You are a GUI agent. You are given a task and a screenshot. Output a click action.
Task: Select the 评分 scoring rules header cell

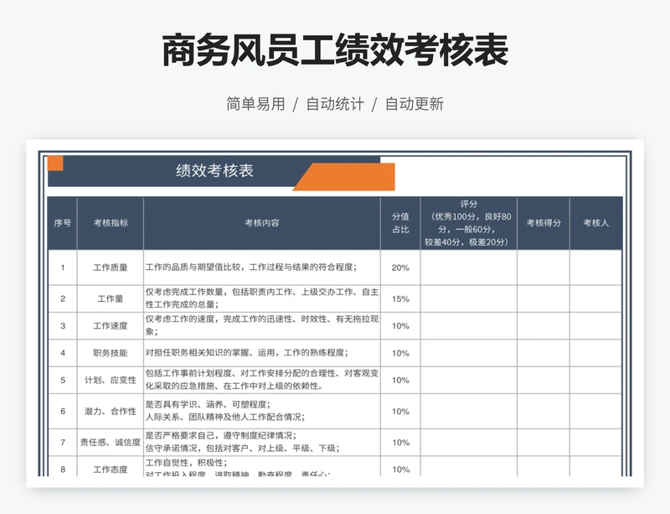coord(469,223)
